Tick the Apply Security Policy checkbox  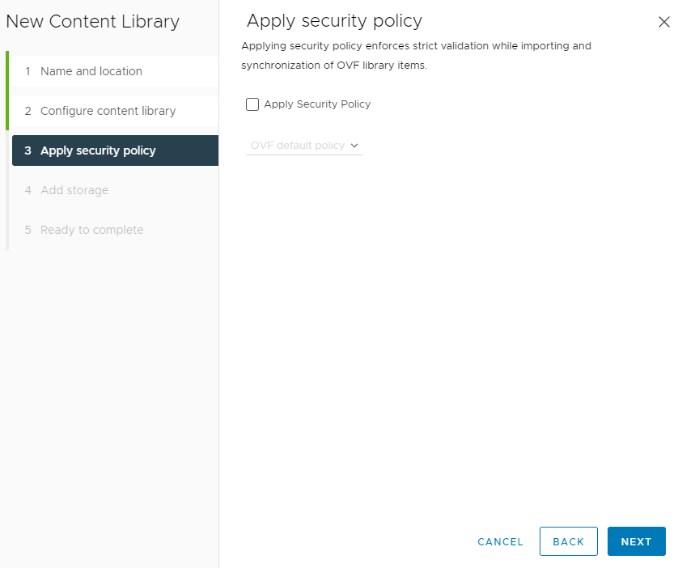252,104
